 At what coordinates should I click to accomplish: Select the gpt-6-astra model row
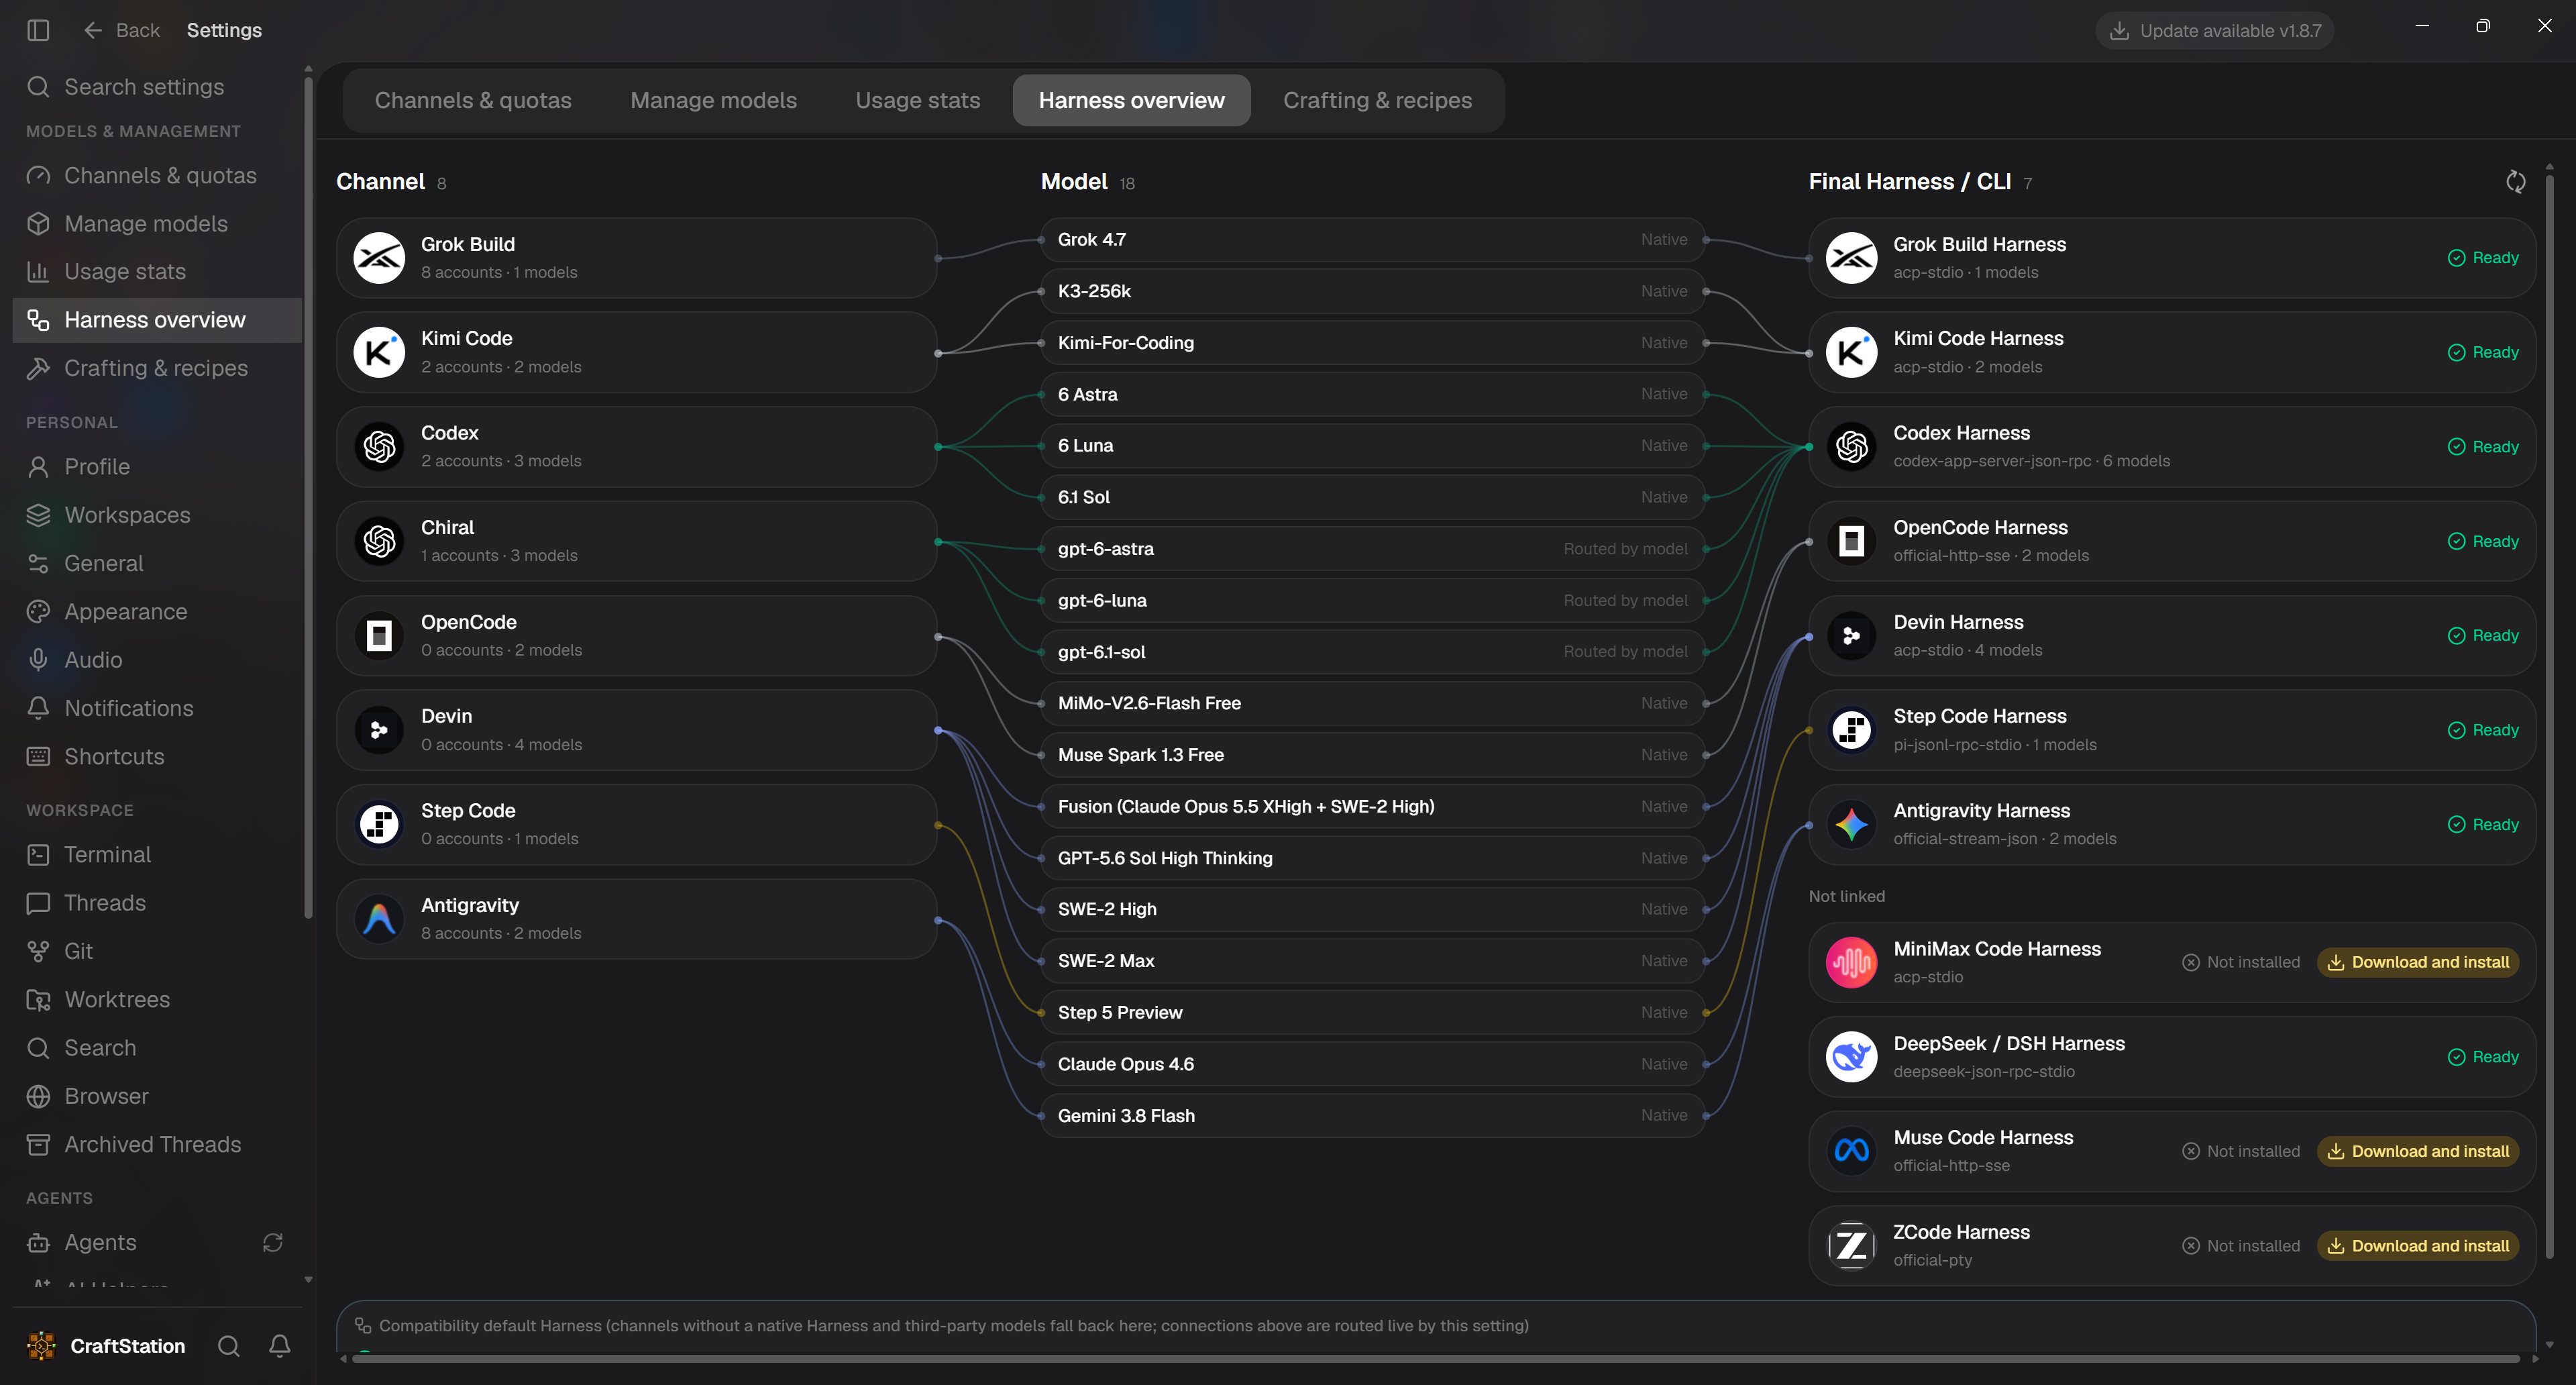1373,549
